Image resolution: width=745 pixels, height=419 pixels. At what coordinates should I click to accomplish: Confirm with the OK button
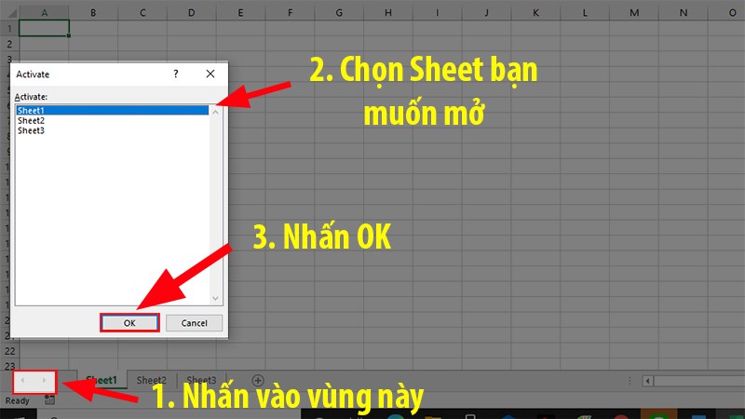[129, 323]
